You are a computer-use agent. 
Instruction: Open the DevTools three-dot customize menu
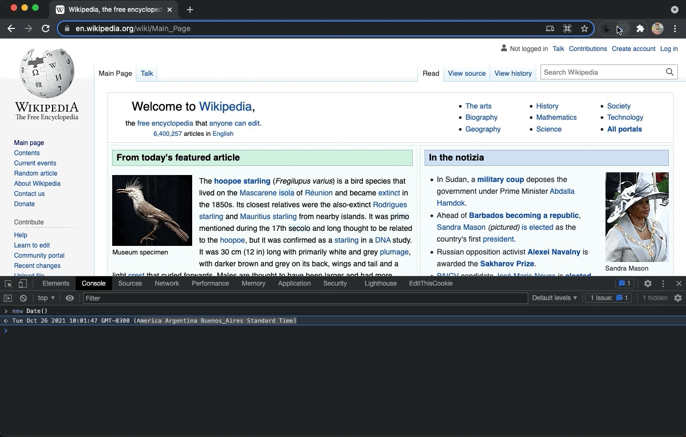663,283
